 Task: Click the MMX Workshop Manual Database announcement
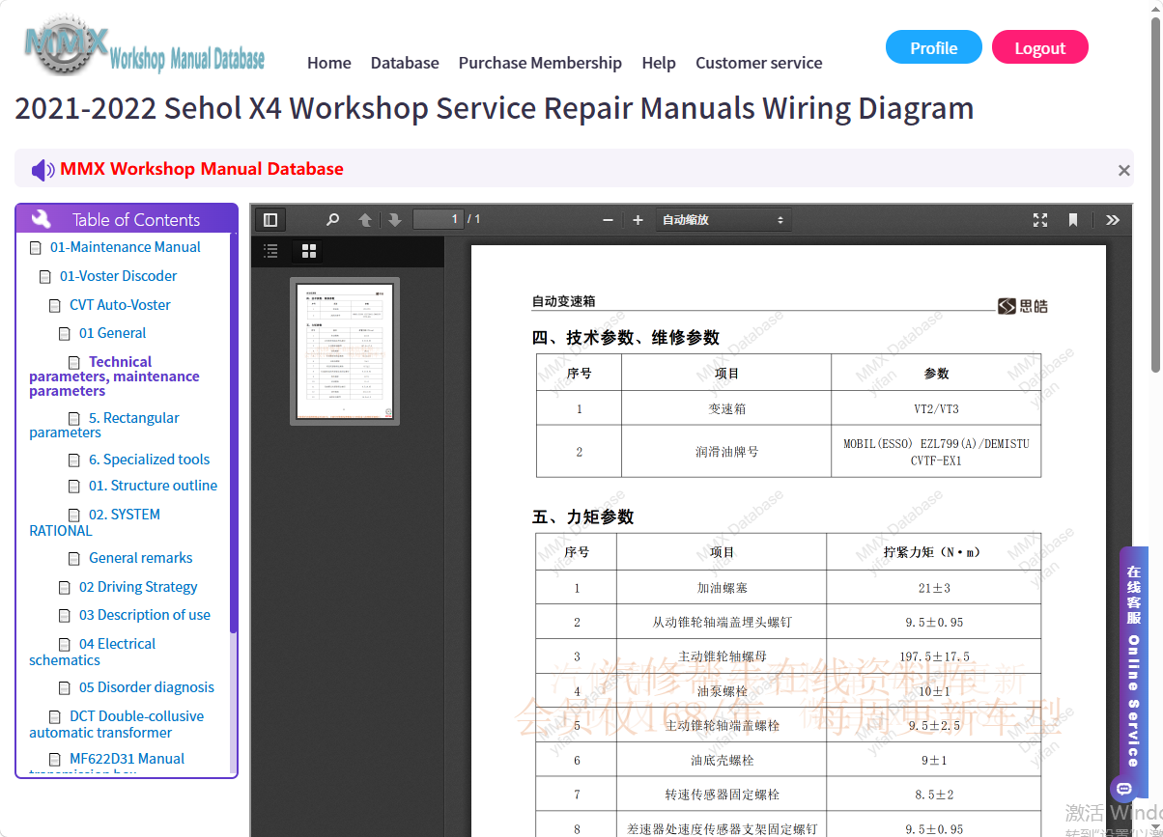pos(202,169)
